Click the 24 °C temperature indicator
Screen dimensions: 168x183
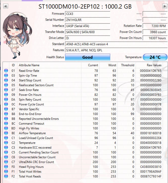[x=155, y=57]
